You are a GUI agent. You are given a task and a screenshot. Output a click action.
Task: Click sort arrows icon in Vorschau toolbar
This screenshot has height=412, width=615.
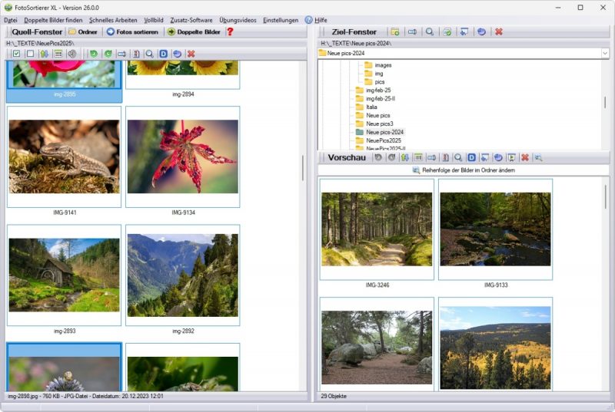[x=405, y=157]
